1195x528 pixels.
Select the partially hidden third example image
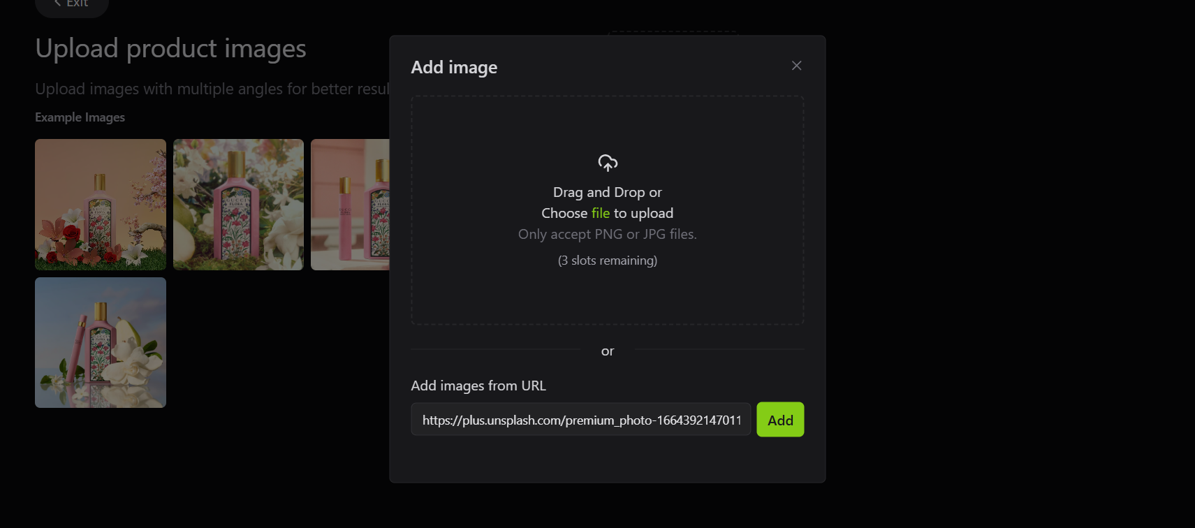tap(350, 205)
